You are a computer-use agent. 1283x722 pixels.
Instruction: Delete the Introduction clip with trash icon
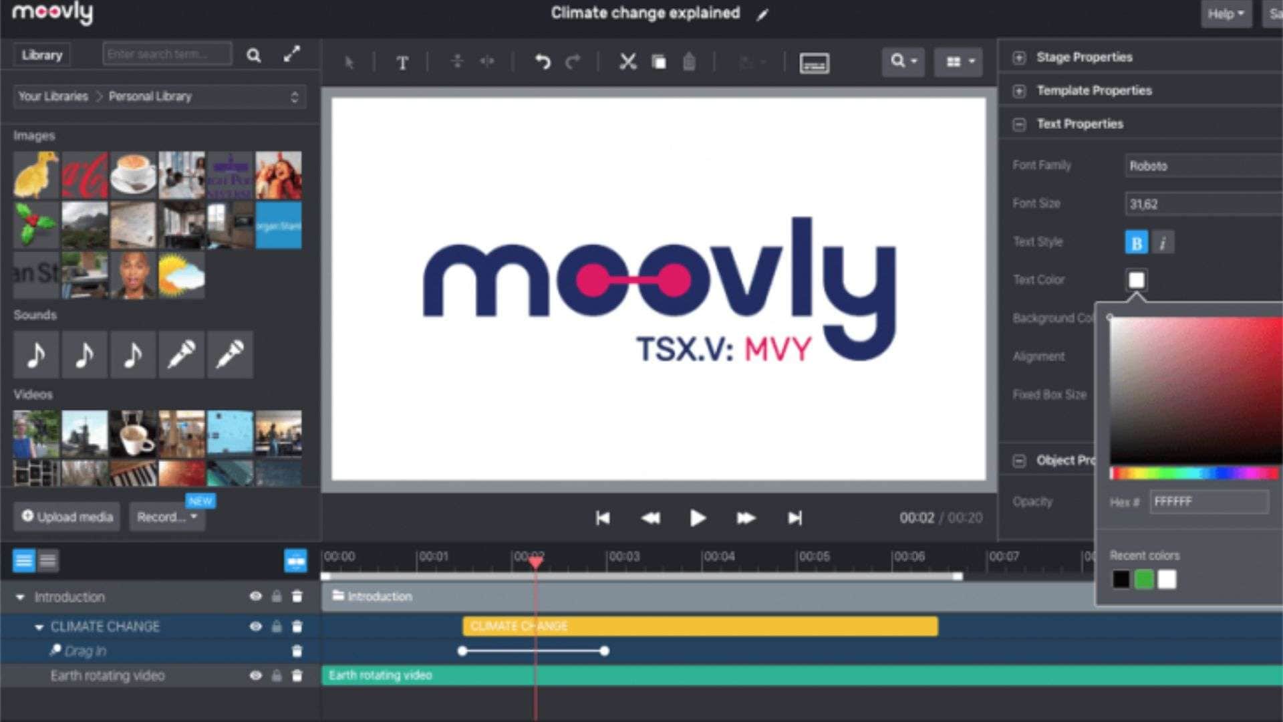tap(297, 596)
